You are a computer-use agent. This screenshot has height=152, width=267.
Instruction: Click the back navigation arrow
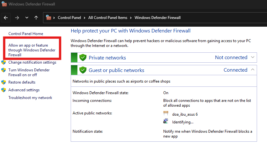(6, 18)
